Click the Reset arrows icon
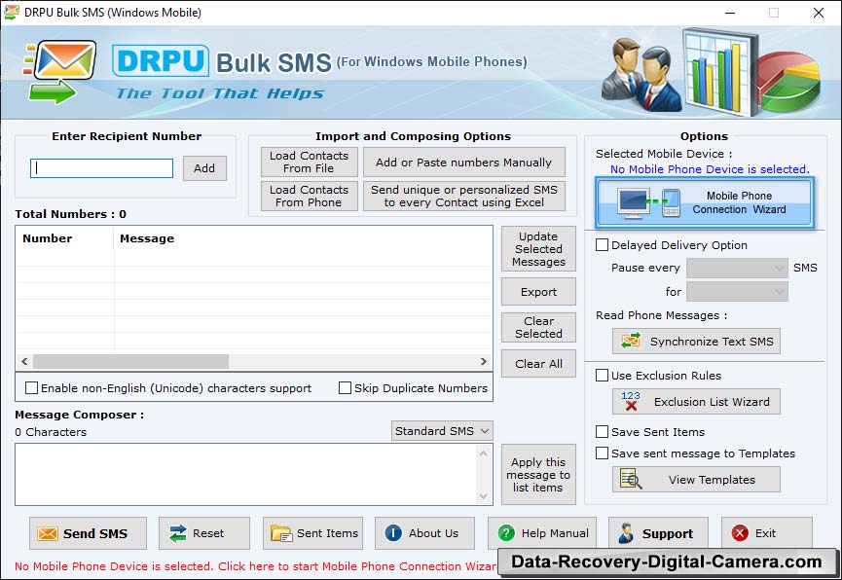The width and height of the screenshot is (842, 580). (x=178, y=533)
